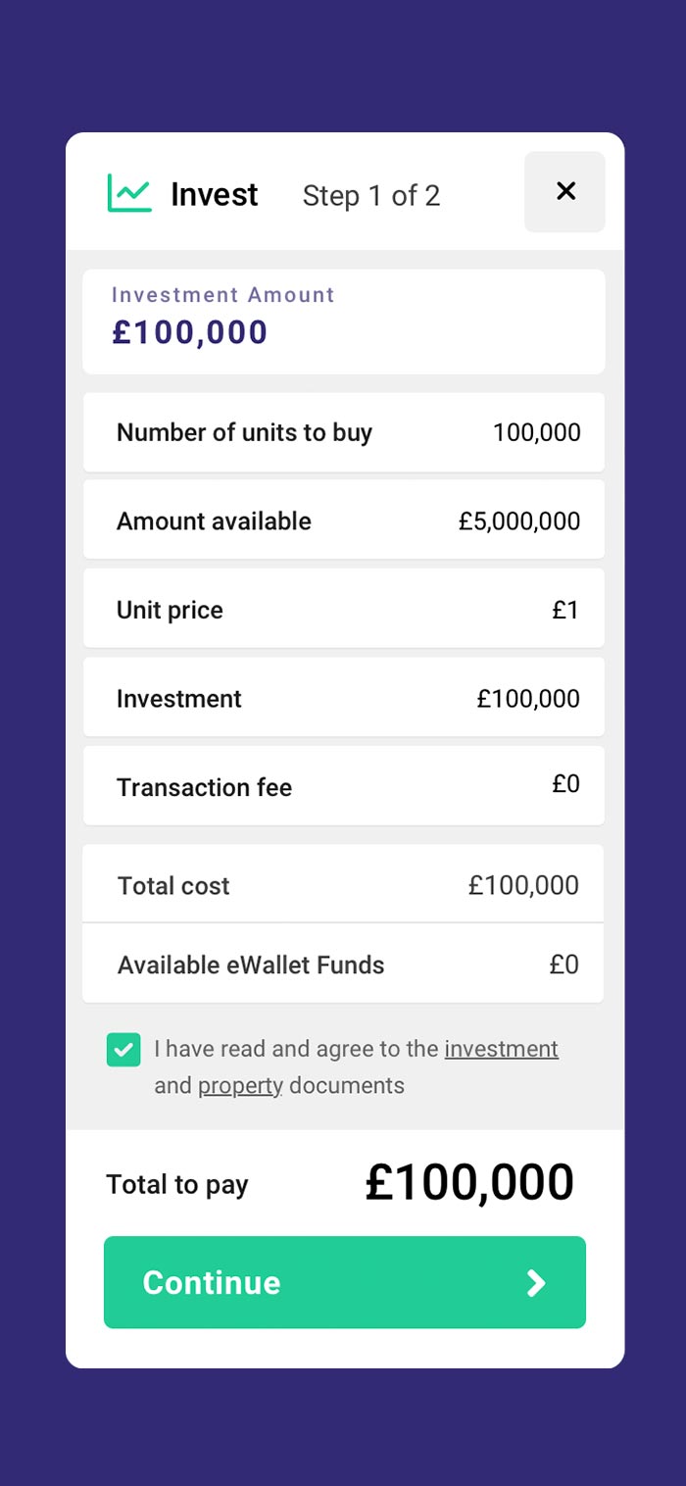Click the £100,000 total to pay amount
Image resolution: width=686 pixels, height=1486 pixels.
point(469,1182)
